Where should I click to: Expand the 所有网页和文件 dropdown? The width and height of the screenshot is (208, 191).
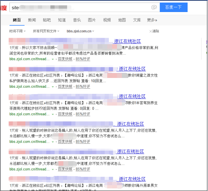click(x=46, y=31)
